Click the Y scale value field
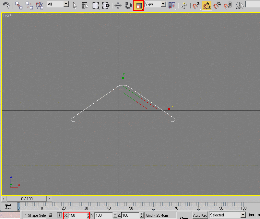Screen dimensions: 260x219 [104, 215]
